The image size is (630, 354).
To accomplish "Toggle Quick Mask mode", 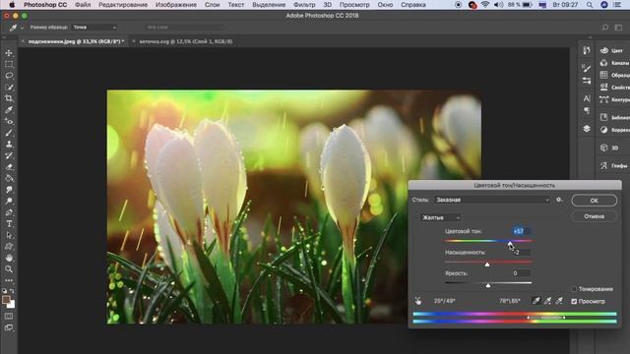I will 9,317.
